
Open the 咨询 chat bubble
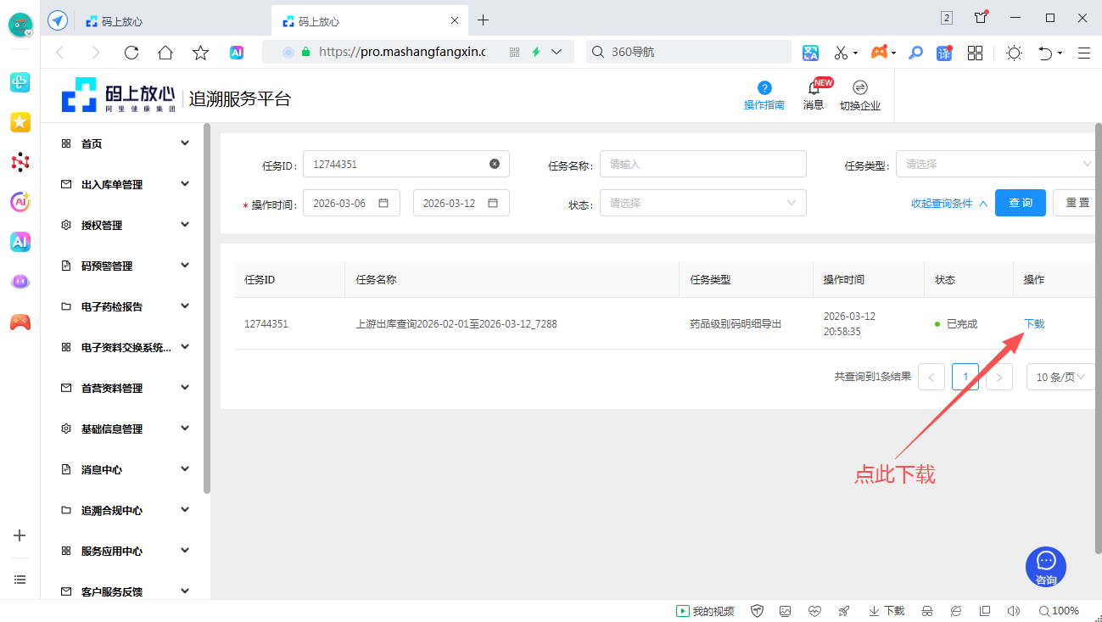click(x=1045, y=566)
